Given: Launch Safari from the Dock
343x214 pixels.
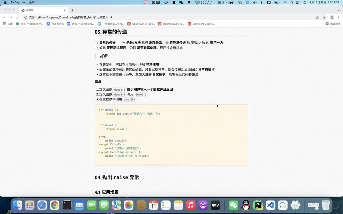Looking at the screenshot, I should click(x=42, y=205).
